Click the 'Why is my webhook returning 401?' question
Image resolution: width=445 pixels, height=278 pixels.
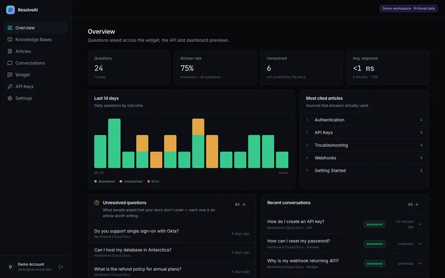pos(303,261)
